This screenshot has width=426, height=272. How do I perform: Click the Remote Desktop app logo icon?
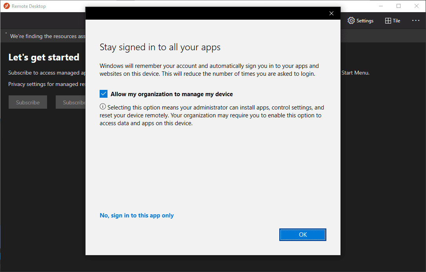[7, 6]
